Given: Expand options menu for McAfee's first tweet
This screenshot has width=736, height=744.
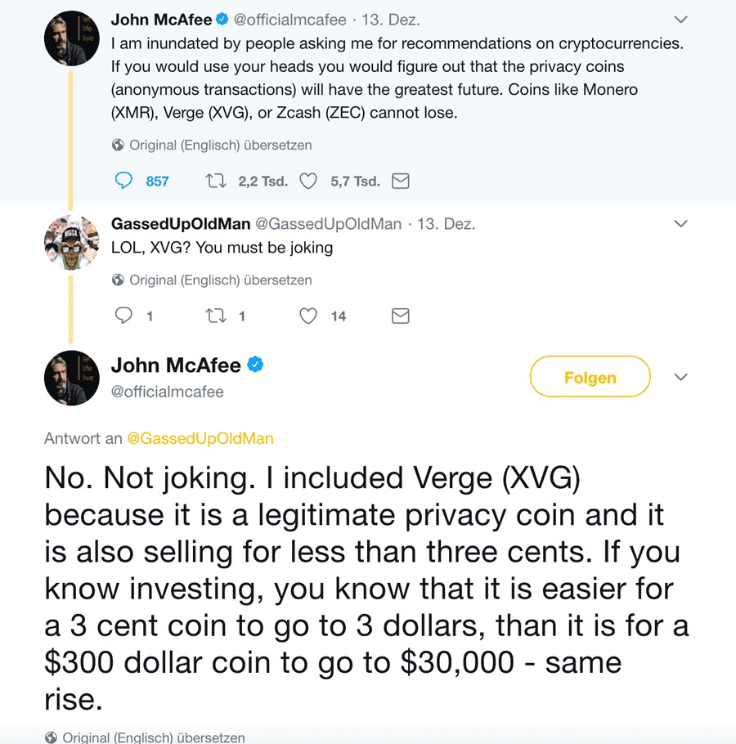Looking at the screenshot, I should click(x=680, y=19).
